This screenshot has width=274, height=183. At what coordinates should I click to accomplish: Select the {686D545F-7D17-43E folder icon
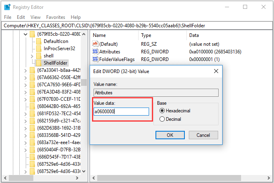[32, 157]
